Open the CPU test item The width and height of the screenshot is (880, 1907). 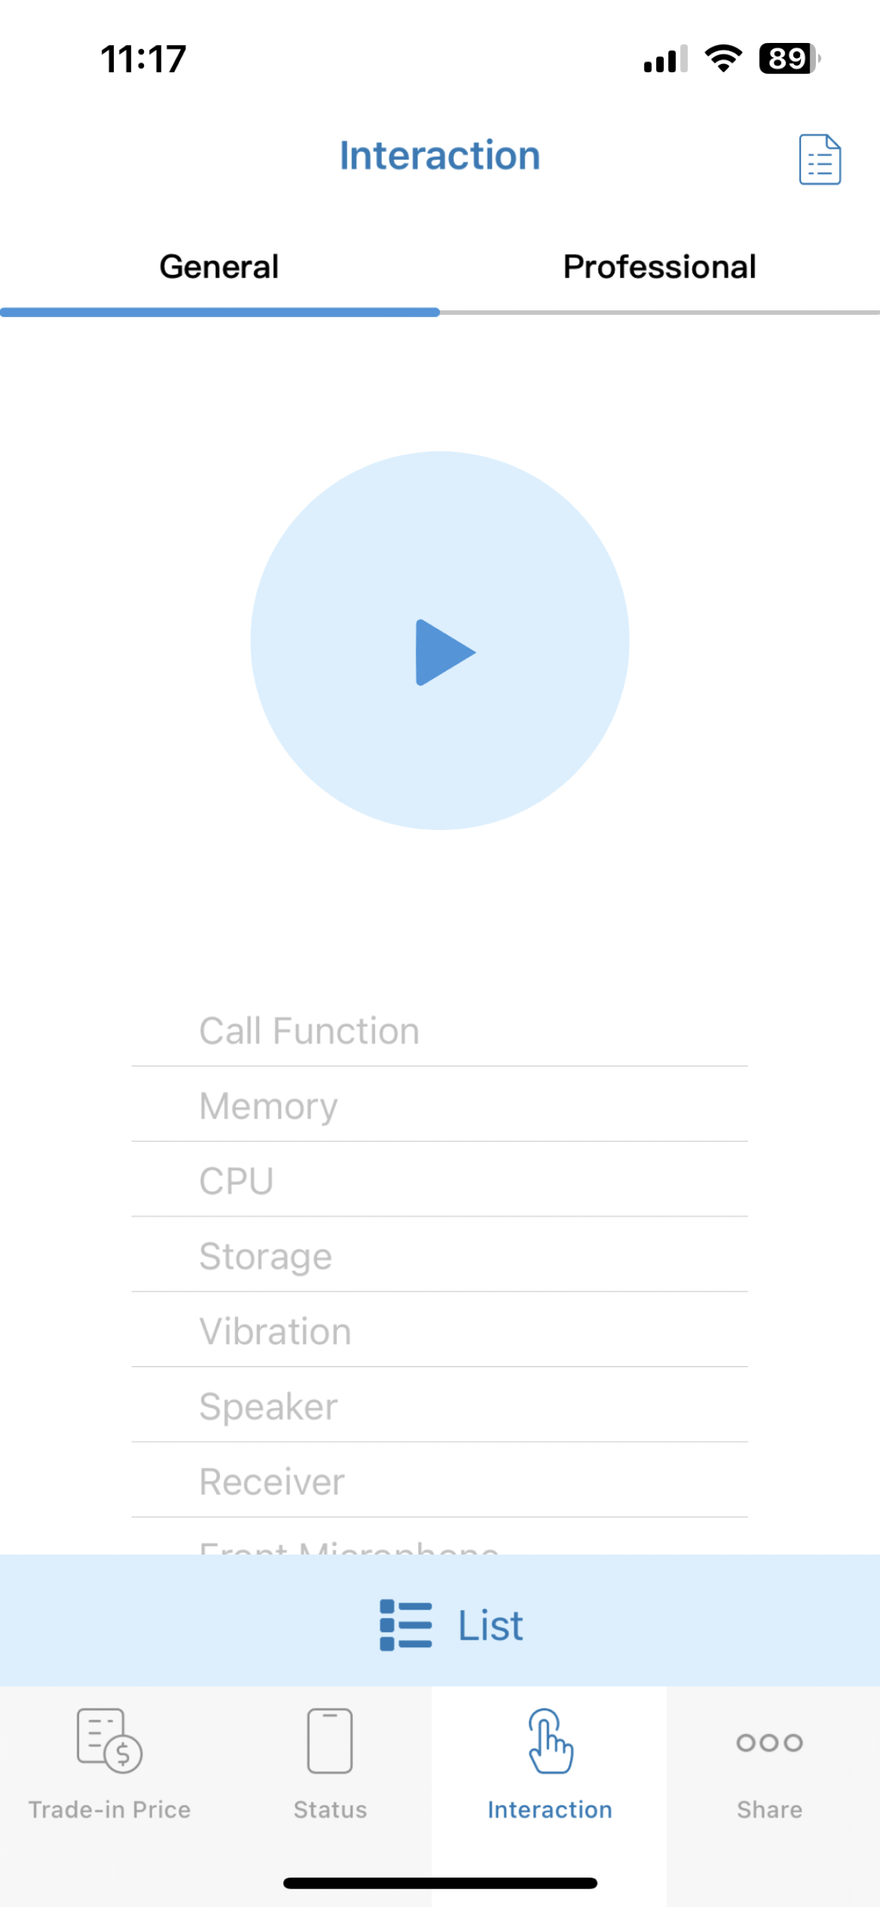[440, 1181]
